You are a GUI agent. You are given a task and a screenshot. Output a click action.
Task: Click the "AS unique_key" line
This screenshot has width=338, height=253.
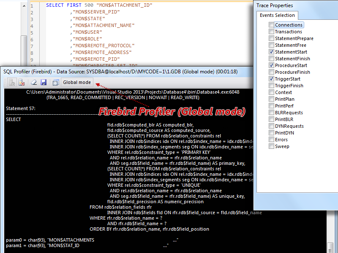[177, 196]
